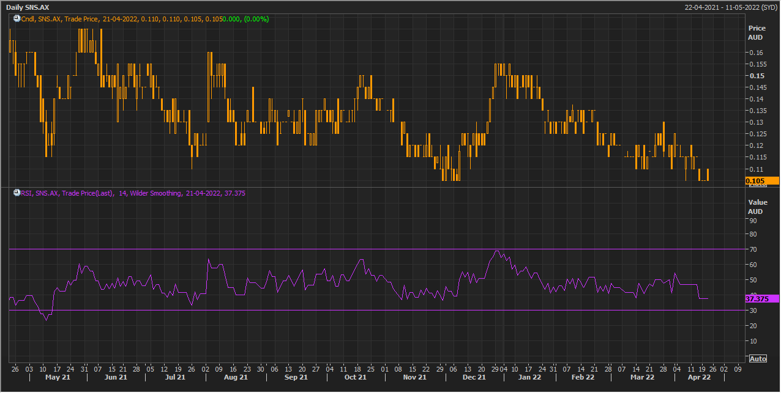Click the green '(0.00%)' change value
The image size is (781, 393).
coord(256,19)
